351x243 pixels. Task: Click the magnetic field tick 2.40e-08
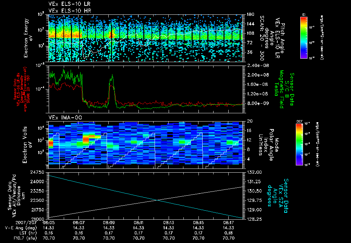click(x=258, y=66)
